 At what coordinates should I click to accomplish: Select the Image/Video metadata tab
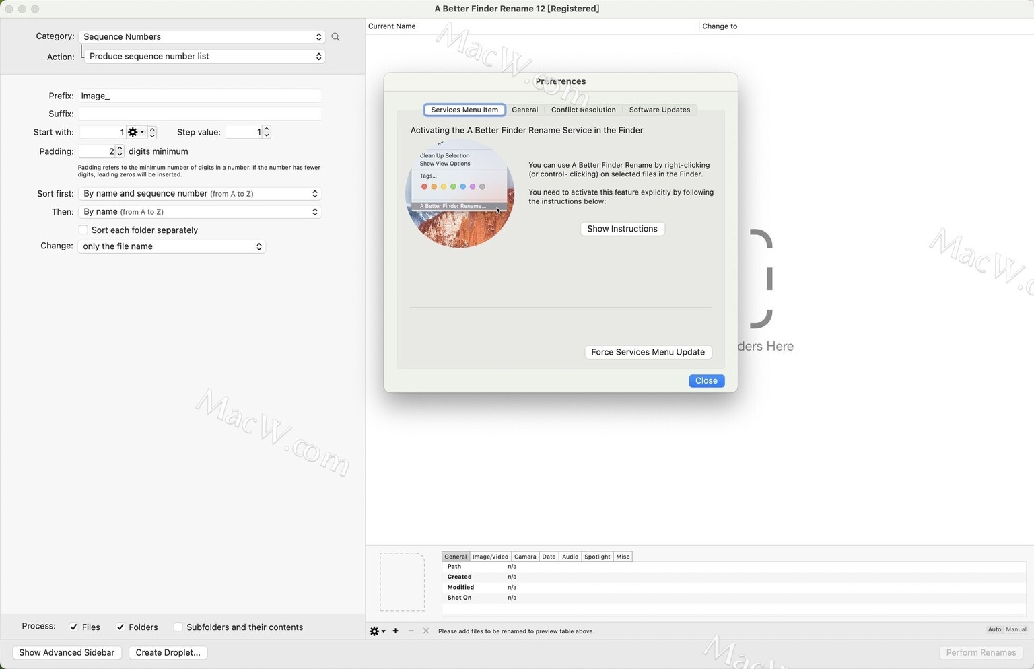[x=490, y=557]
